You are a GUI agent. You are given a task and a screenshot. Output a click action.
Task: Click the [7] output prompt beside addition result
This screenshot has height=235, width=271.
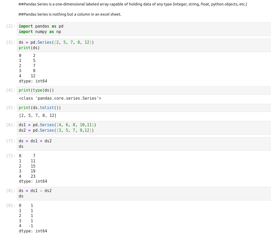point(11,156)
